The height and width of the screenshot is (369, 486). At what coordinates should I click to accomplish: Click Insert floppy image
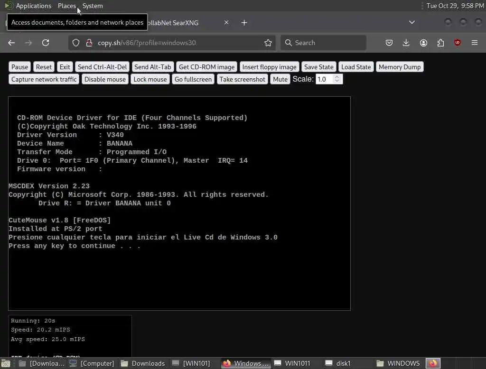click(x=270, y=67)
